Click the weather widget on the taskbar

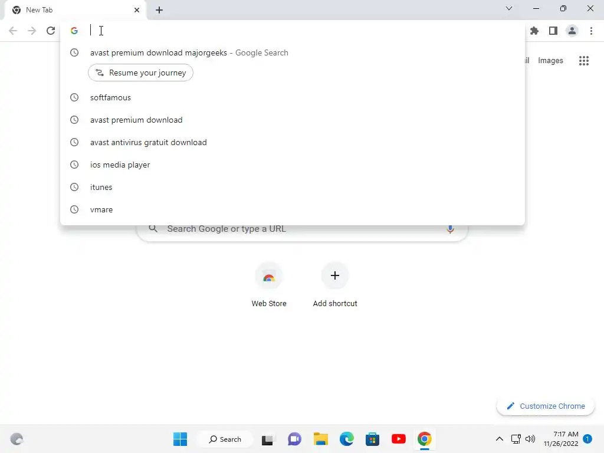17,439
